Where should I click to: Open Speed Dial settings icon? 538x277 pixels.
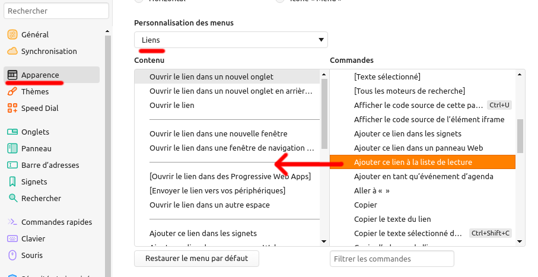click(12, 109)
